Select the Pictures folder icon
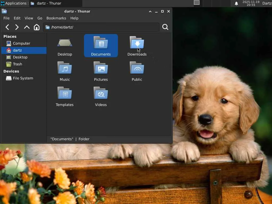The image size is (272, 204). point(101,68)
